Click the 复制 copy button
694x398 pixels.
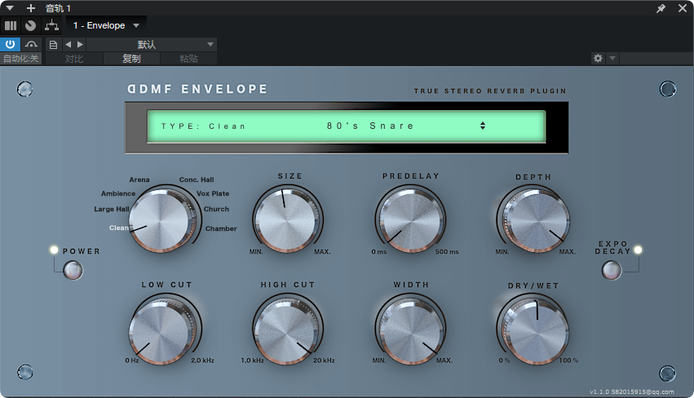pos(131,59)
